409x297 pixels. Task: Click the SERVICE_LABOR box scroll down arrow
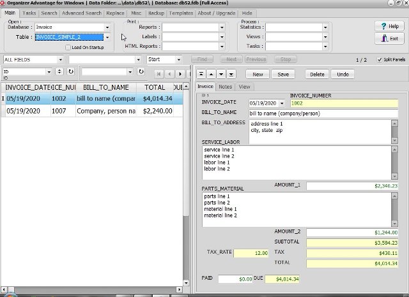(394, 176)
